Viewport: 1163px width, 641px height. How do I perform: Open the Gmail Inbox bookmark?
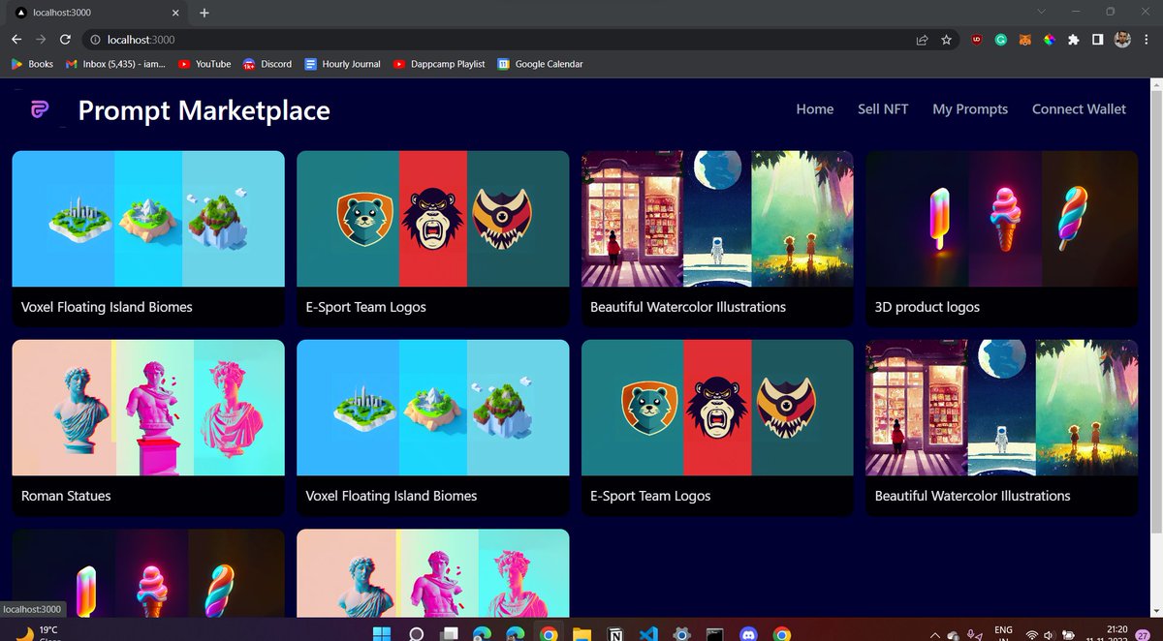(x=115, y=64)
